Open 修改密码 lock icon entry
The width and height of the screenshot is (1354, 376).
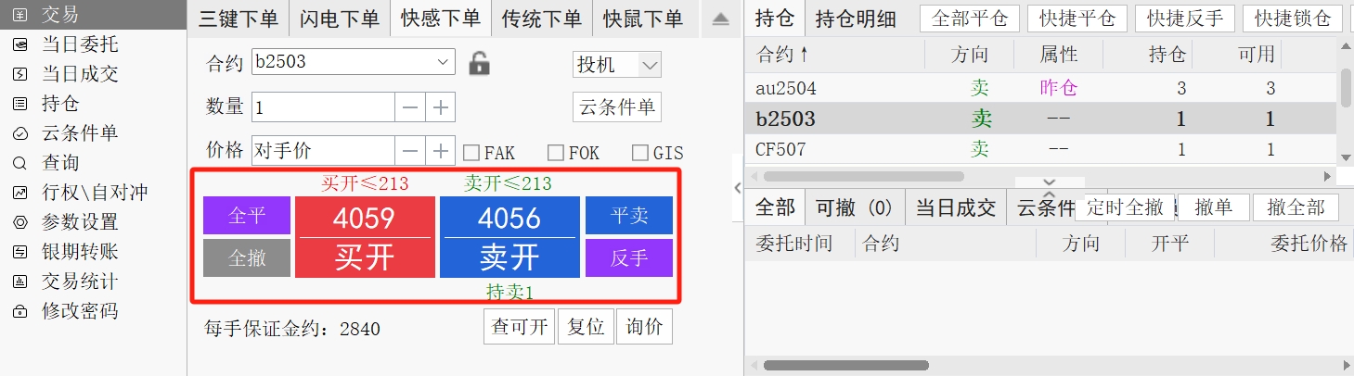(x=20, y=311)
